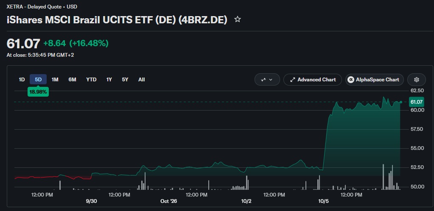
Task: Select the 1D time range
Action: (x=22, y=80)
